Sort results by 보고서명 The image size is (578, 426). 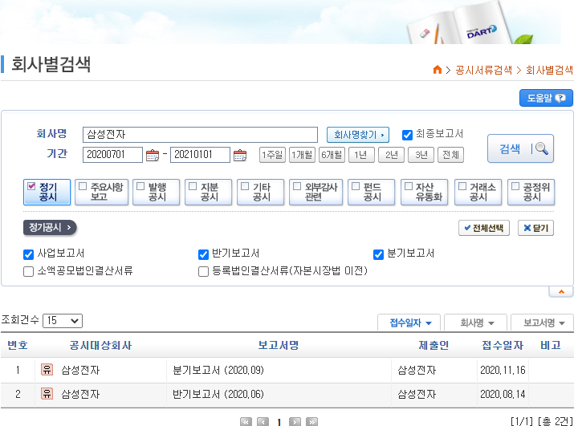pyautogui.click(x=543, y=323)
